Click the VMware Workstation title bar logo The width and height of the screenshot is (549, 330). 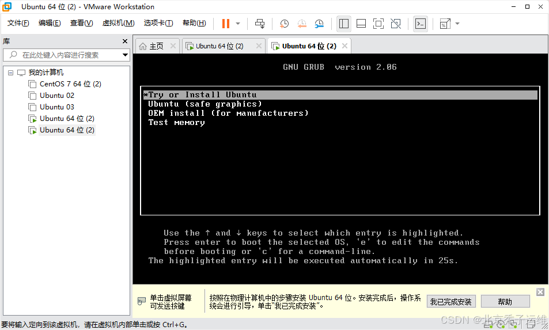pyautogui.click(x=7, y=7)
